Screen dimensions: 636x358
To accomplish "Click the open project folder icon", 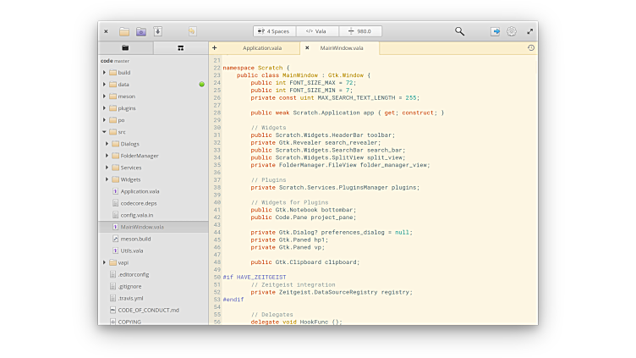I will click(x=141, y=31).
